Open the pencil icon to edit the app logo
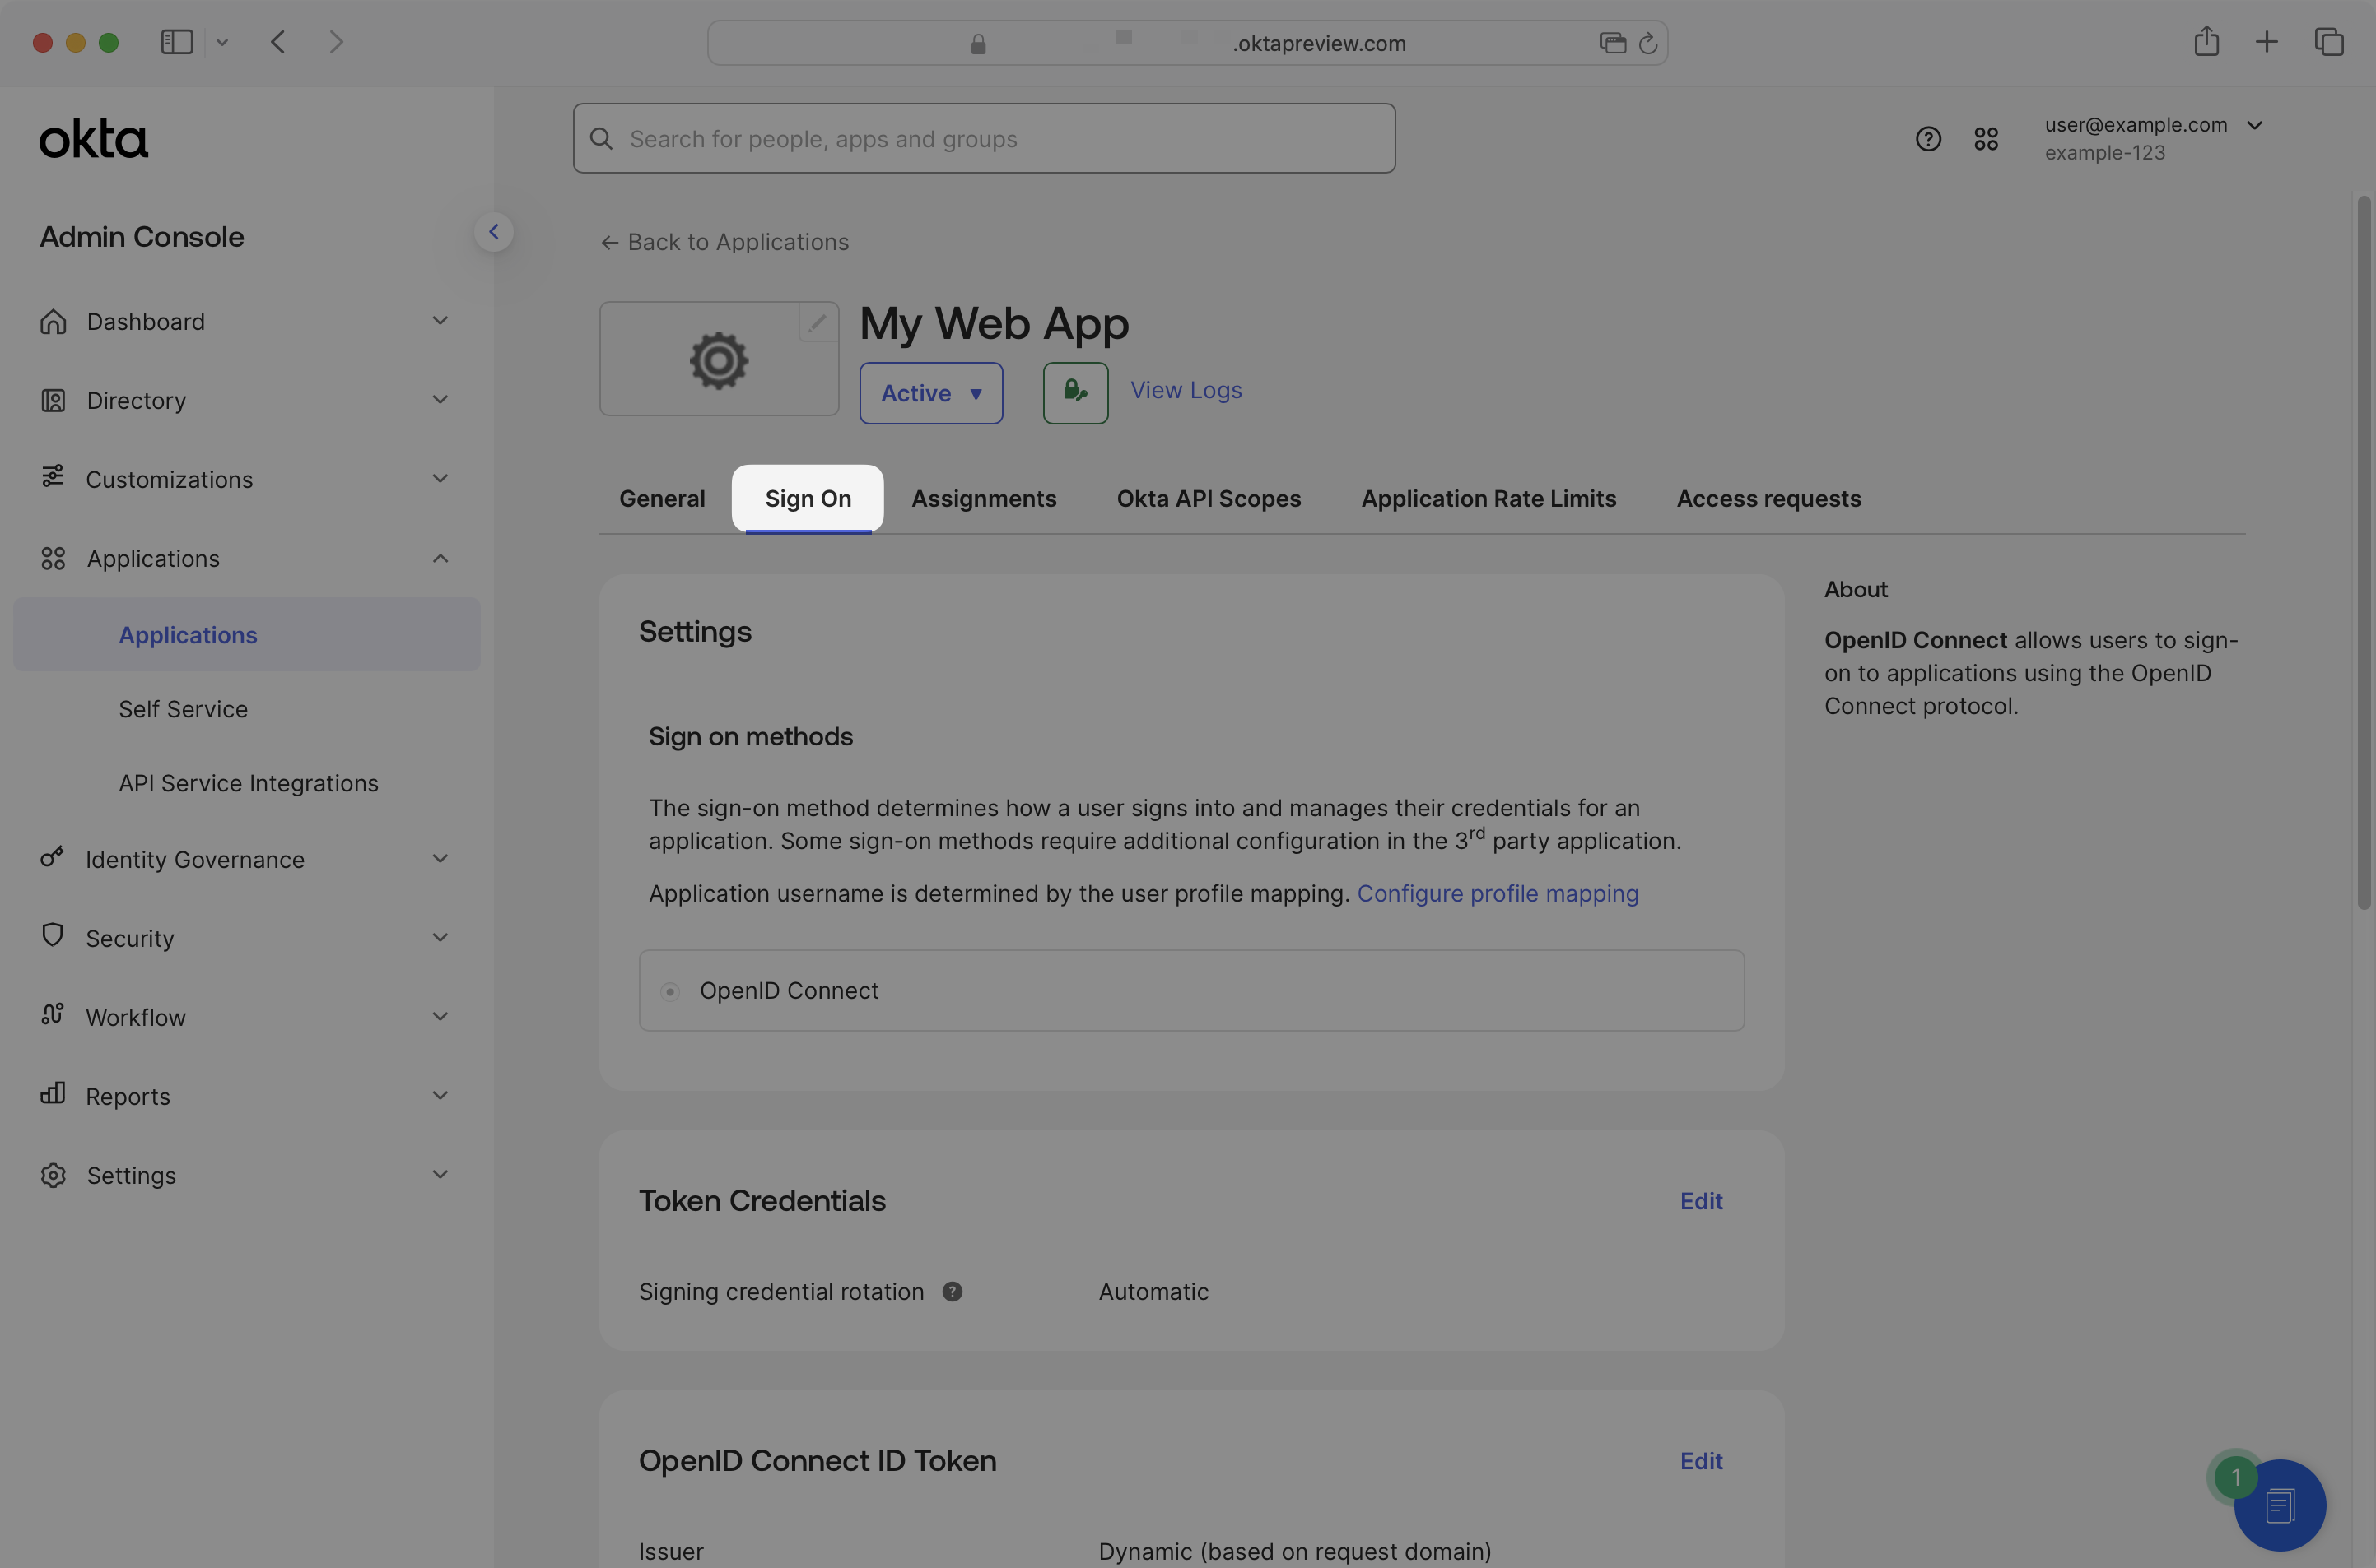2376x1568 pixels. click(818, 322)
